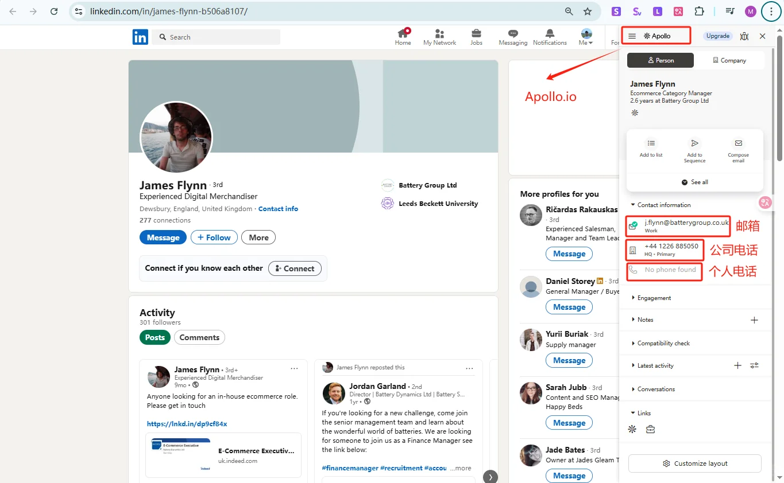Click the j.flynn@batterygroup.co.uk email

pos(686,223)
